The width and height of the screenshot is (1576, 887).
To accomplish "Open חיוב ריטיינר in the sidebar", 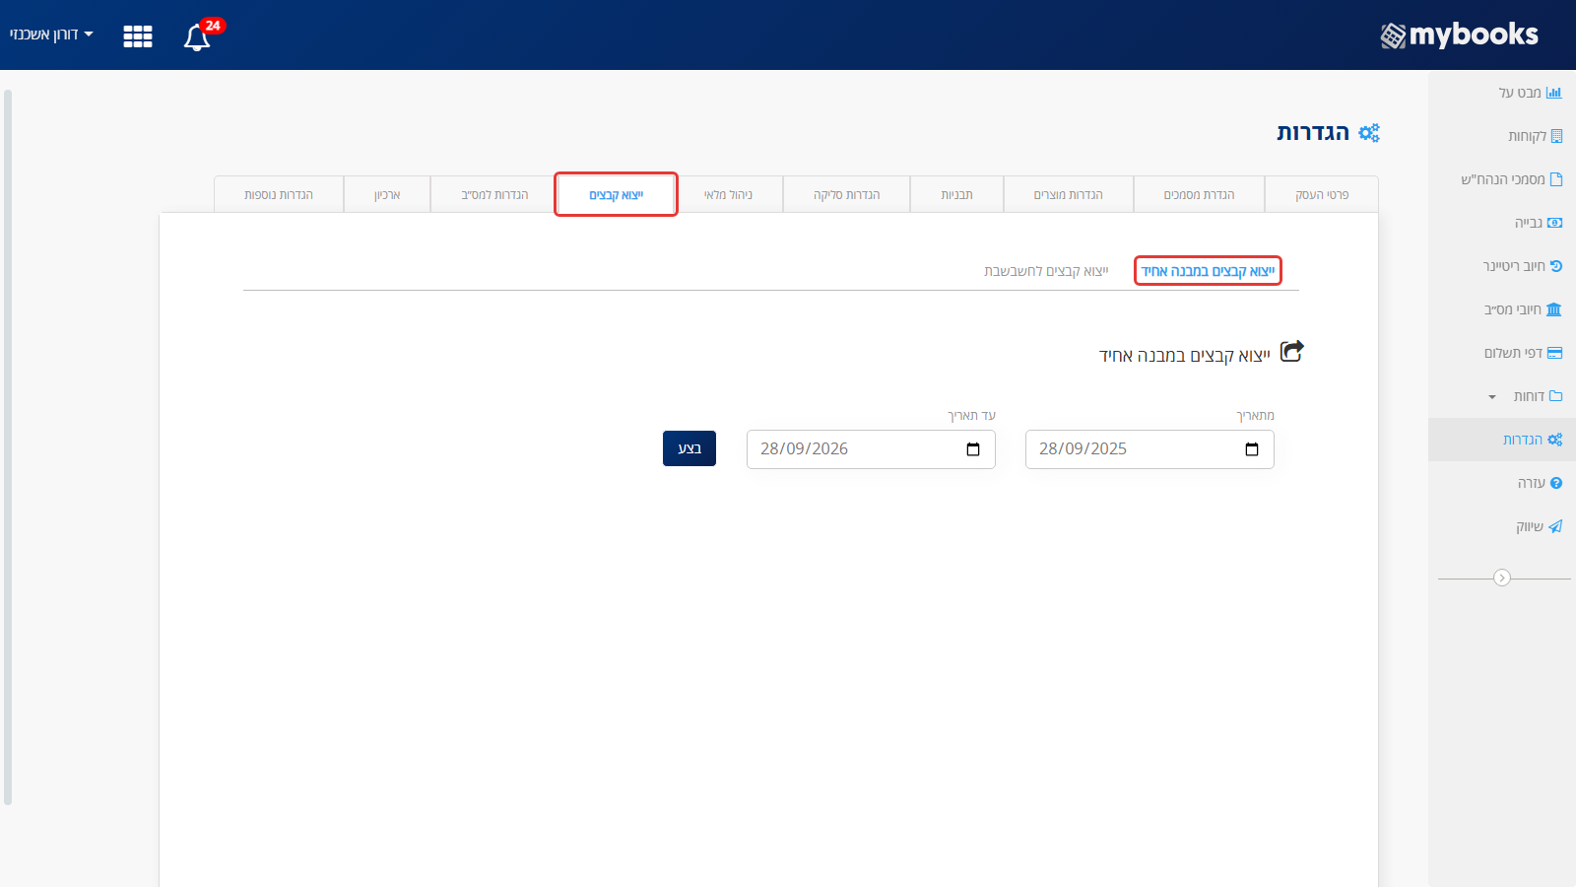I will pos(1502,266).
